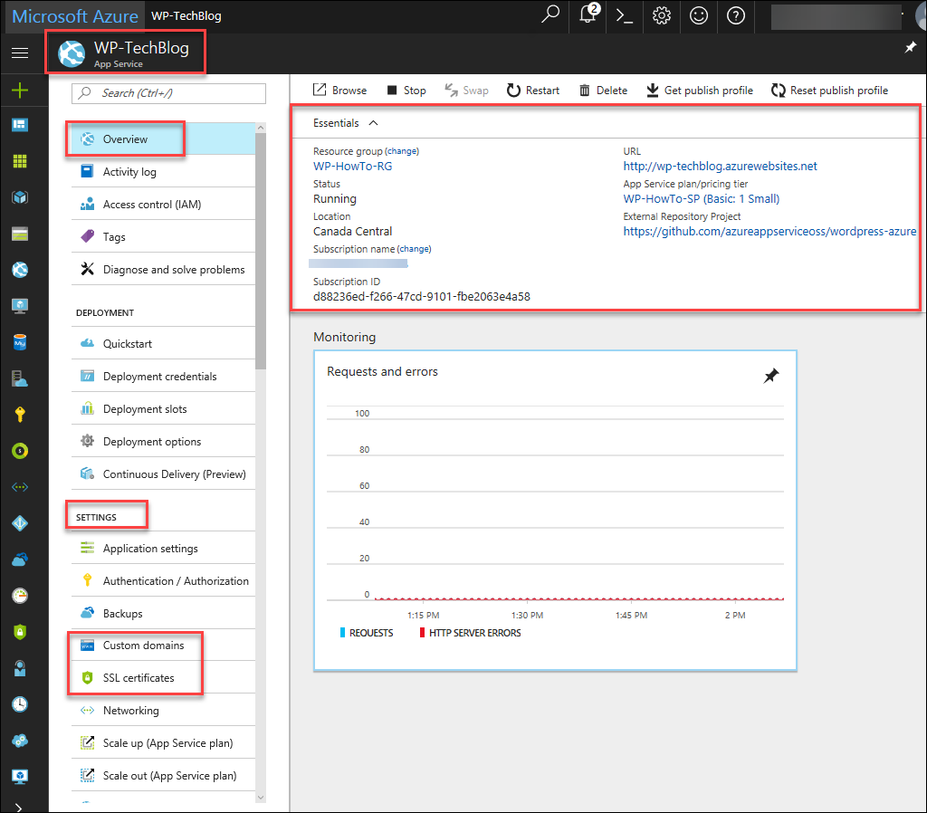This screenshot has width=927, height=813.
Task: Open Custom domains
Action: click(x=163, y=646)
